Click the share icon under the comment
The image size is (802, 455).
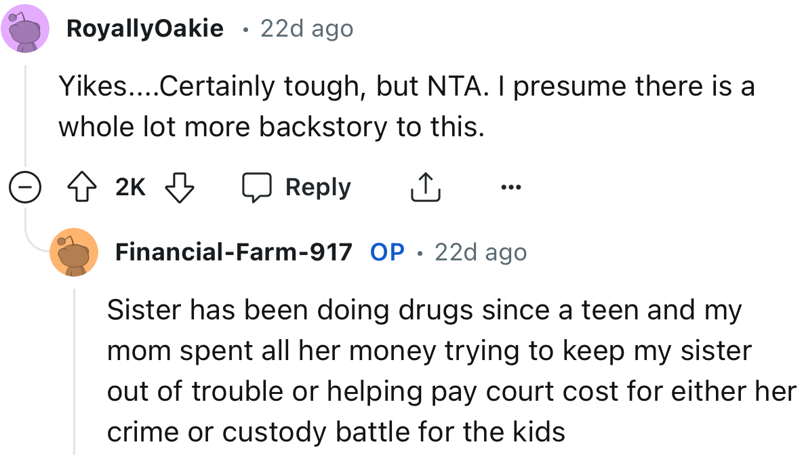tap(426, 188)
